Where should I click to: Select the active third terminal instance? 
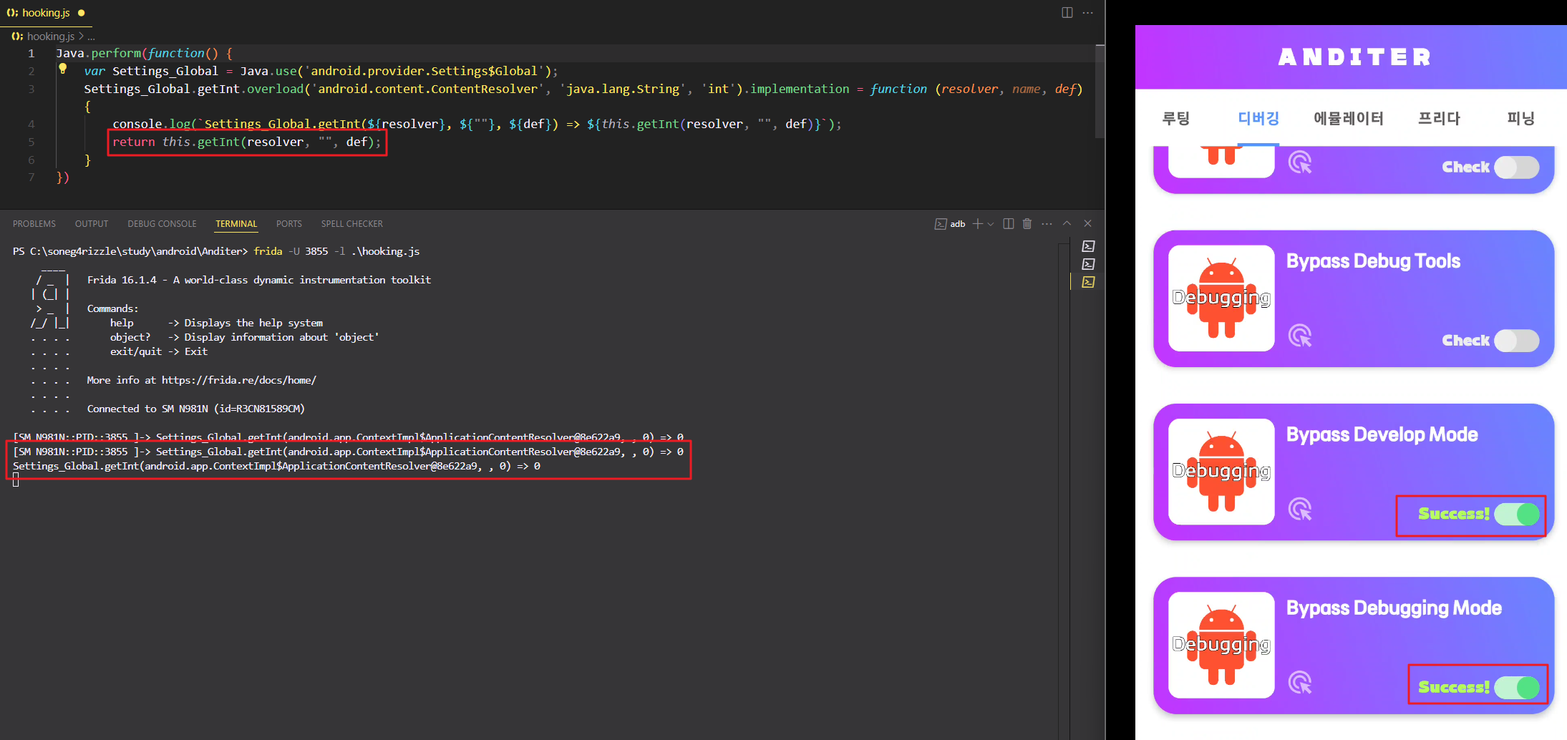tap(1088, 282)
